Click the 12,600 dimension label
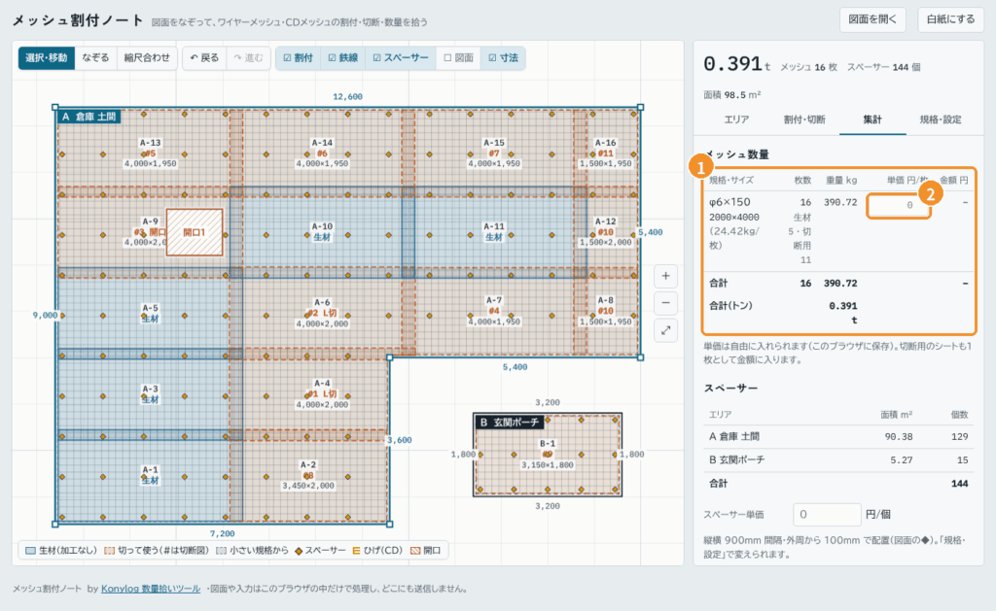The width and height of the screenshot is (996, 611). click(x=347, y=96)
